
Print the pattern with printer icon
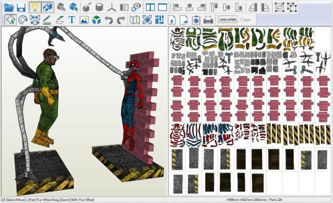(x=208, y=20)
